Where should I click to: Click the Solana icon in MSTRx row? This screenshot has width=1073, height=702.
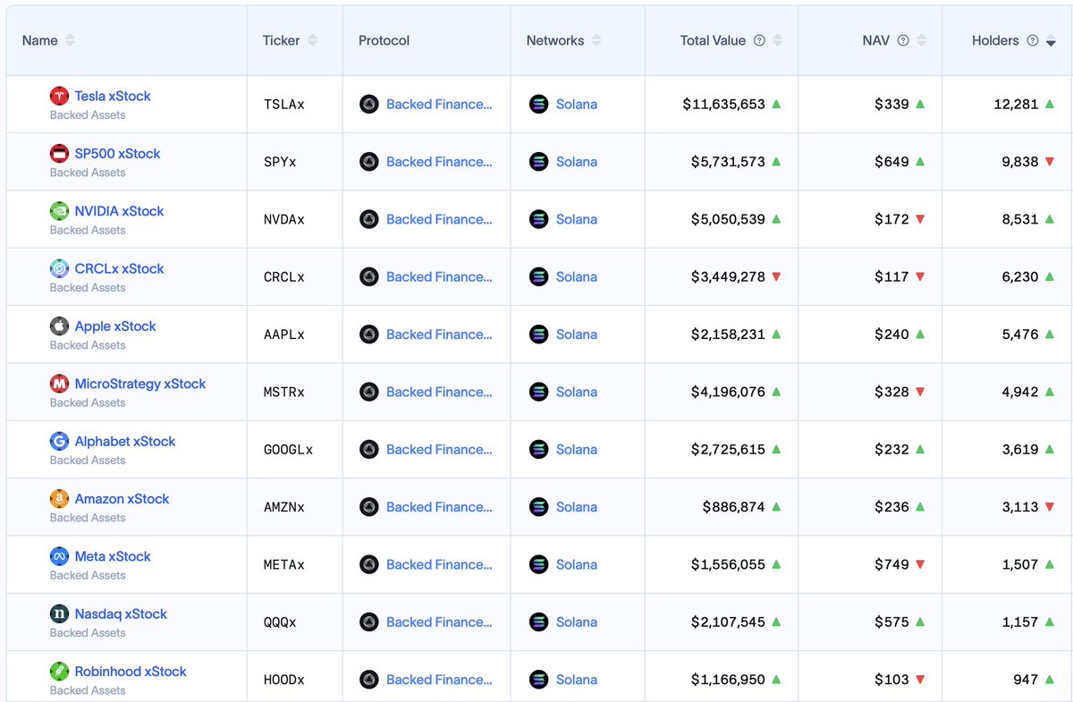538,392
